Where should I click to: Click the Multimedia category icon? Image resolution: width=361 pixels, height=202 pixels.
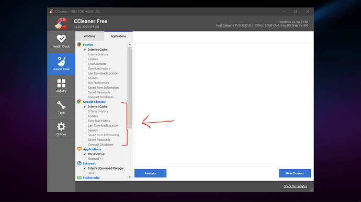click(x=79, y=177)
